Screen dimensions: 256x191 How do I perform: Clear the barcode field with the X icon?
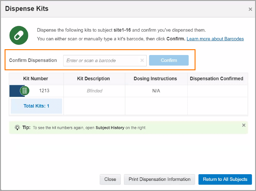click(142, 61)
